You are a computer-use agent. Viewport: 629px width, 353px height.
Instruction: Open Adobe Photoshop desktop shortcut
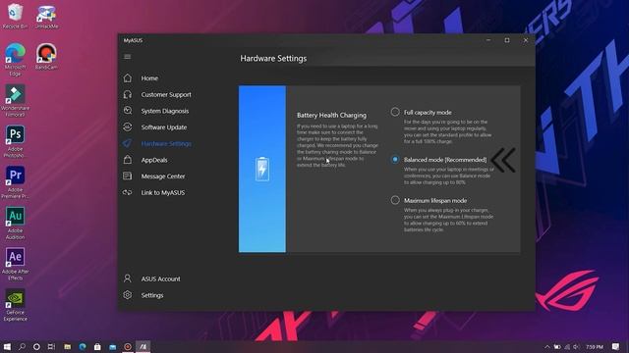click(x=16, y=141)
